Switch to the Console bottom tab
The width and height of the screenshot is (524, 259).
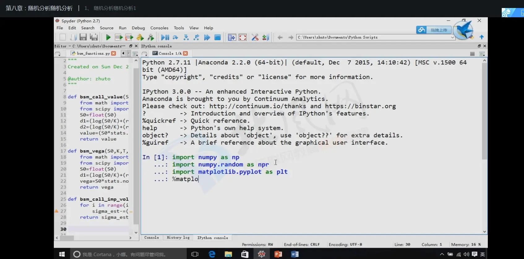152,238
